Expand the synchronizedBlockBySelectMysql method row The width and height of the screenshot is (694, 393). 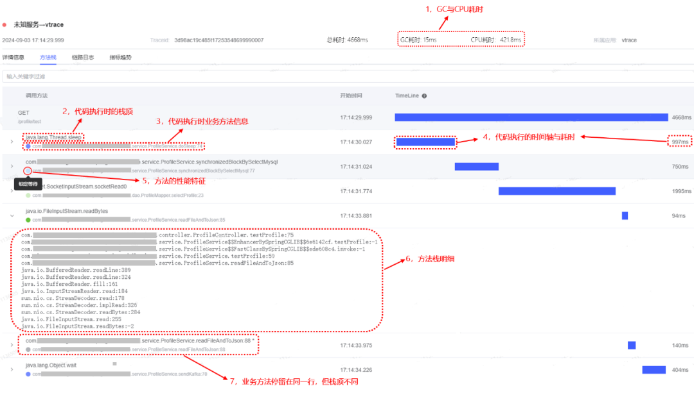pos(12,166)
